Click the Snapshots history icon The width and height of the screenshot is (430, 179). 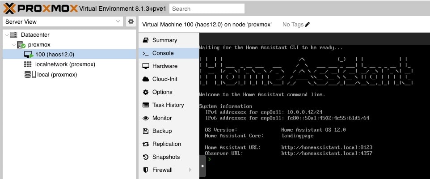pyautogui.click(x=145, y=157)
